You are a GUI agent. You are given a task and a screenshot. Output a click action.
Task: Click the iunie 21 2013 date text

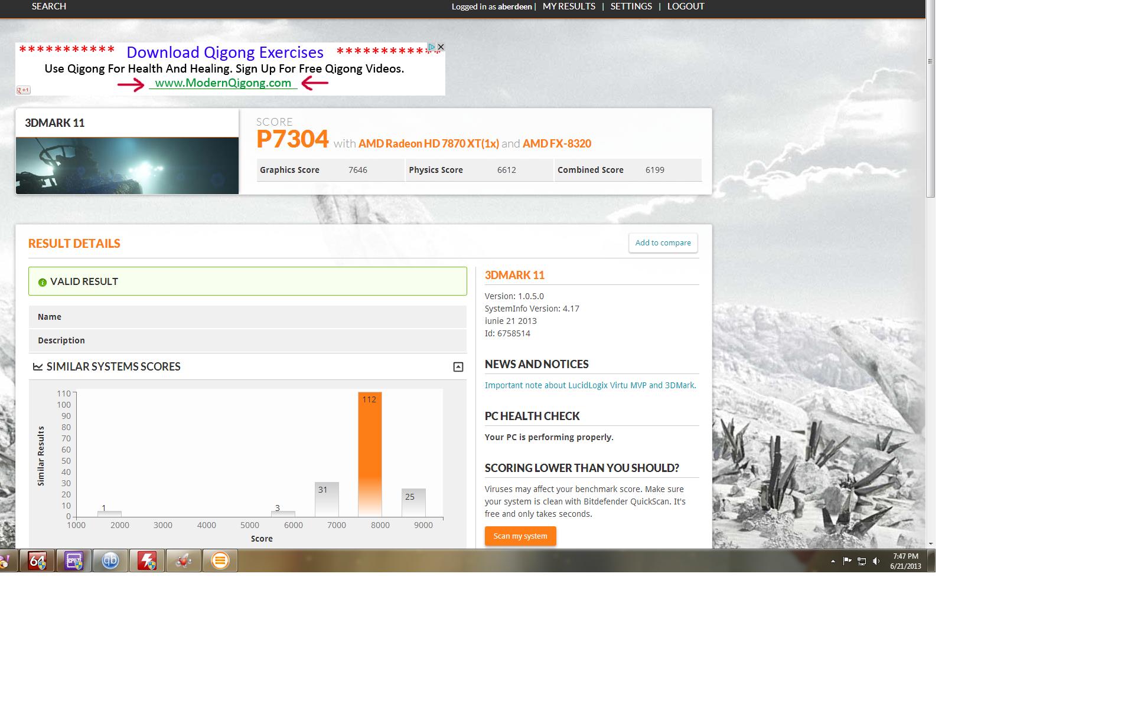click(x=511, y=321)
